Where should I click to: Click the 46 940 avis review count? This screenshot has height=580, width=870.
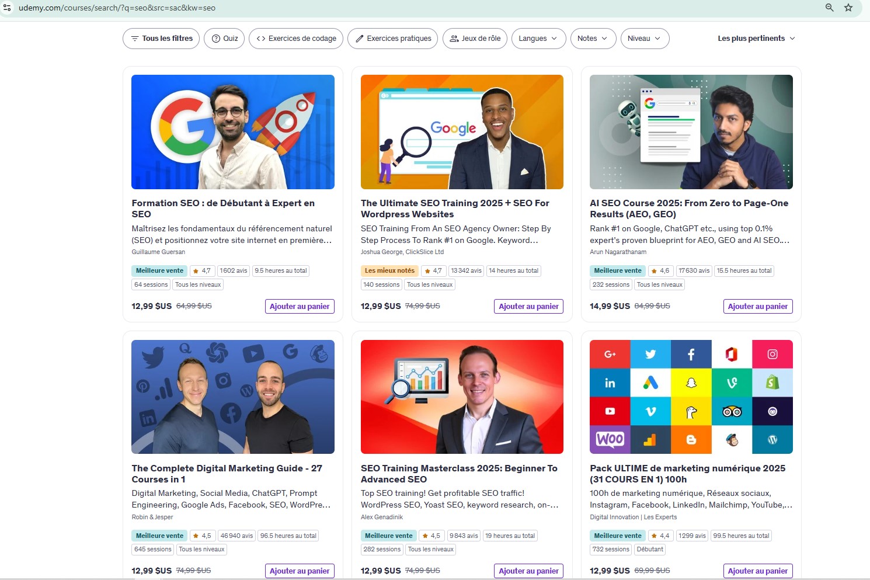pyautogui.click(x=236, y=536)
